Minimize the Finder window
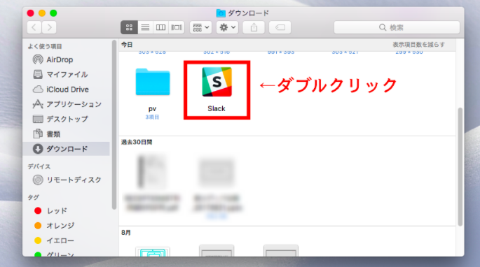 point(42,13)
